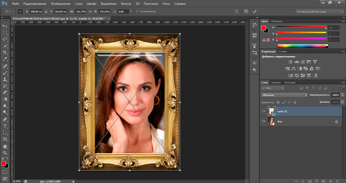Screen dimensions: 346x183
Task: Open the Фильтр menu
Action: [x=126, y=3]
